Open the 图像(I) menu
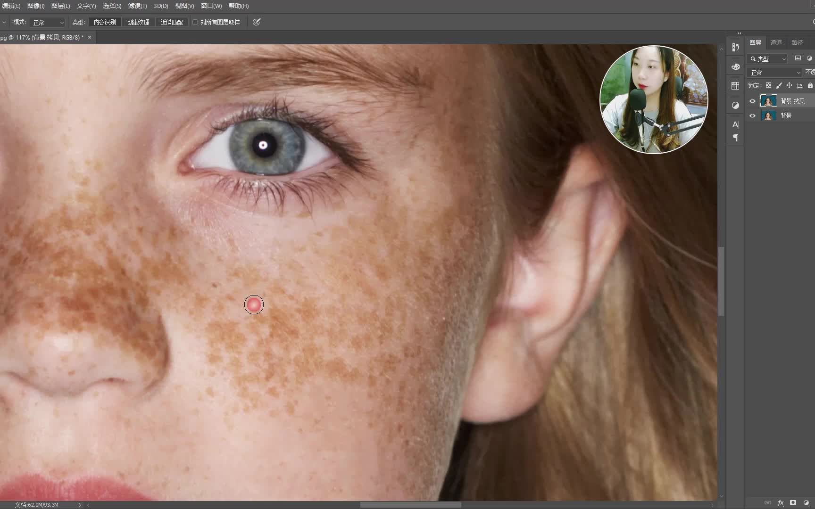Viewport: 815px width, 509px height. pos(36,6)
